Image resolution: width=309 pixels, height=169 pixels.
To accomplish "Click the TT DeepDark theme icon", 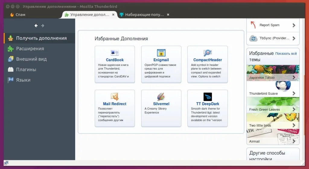I will 208,97.
